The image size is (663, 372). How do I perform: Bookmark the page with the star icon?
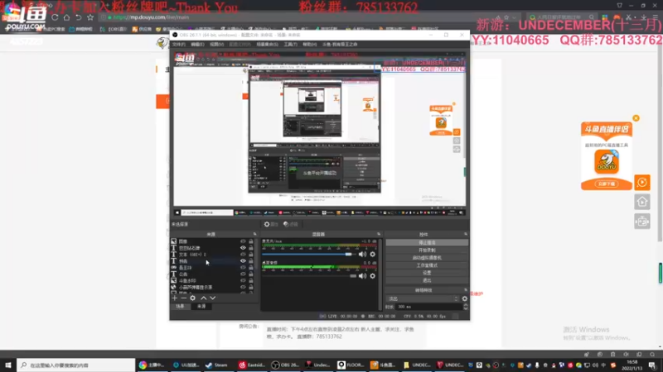pos(90,17)
